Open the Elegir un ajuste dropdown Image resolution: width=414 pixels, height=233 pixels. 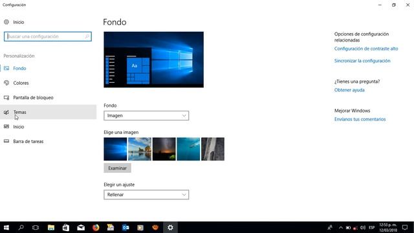pyautogui.click(x=146, y=195)
